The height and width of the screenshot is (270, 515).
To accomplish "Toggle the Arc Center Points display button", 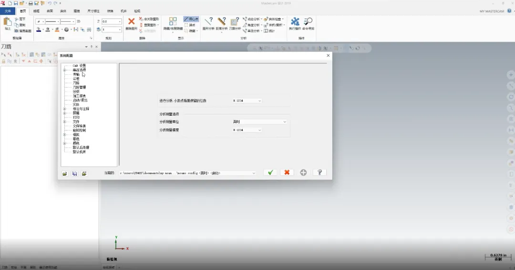I will (191, 19).
